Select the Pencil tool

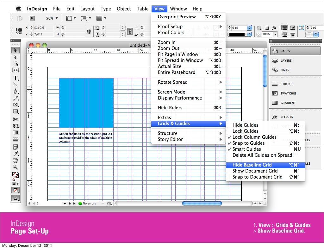[16, 98]
